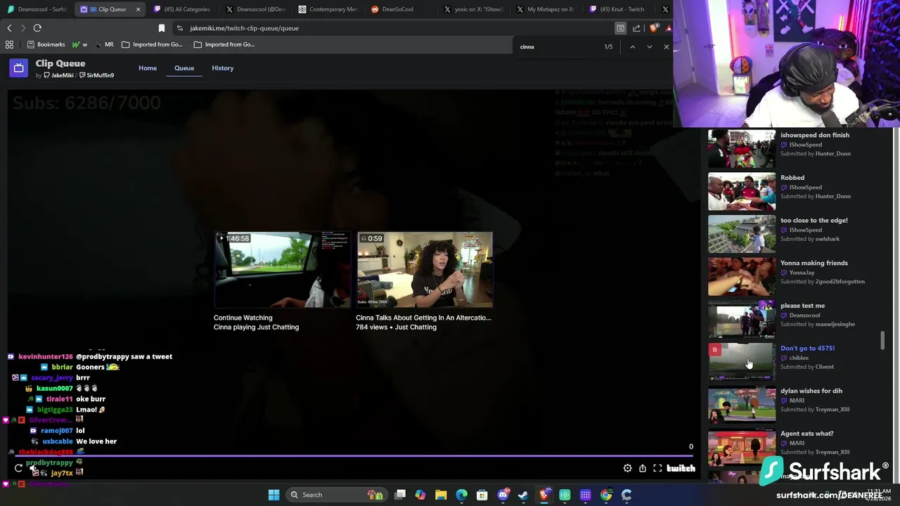Select the 'dylan wishes for dih' clip

[x=793, y=405]
